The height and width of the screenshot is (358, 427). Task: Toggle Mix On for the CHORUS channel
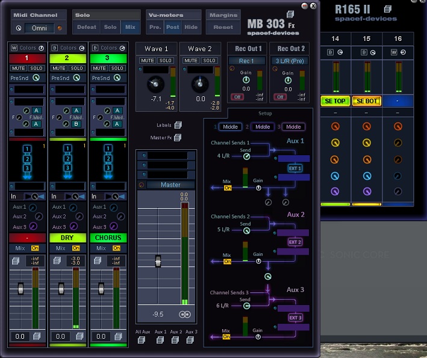pos(116,248)
